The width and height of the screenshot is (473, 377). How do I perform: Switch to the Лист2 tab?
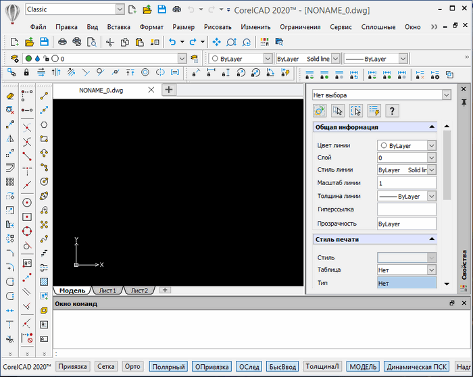coord(139,291)
